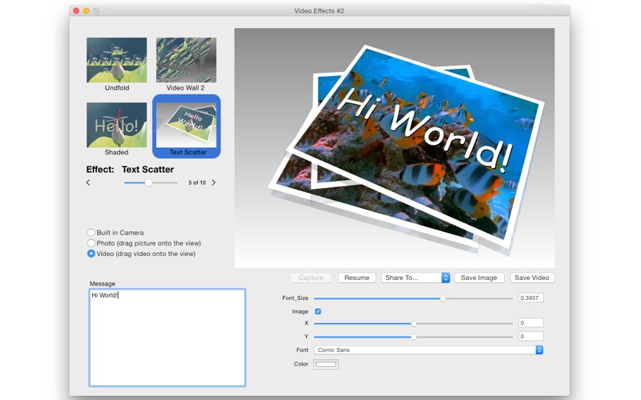
Task: Toggle the Image checkbox
Action: (x=318, y=311)
